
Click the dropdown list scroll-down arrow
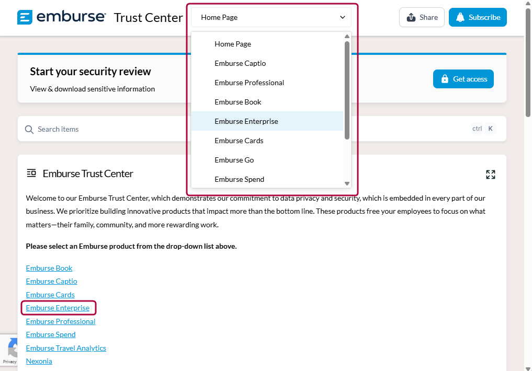pyautogui.click(x=347, y=183)
